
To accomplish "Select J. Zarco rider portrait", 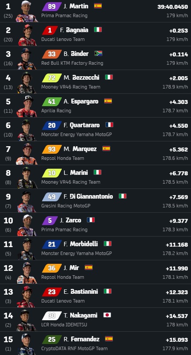I will coord(26,225).
